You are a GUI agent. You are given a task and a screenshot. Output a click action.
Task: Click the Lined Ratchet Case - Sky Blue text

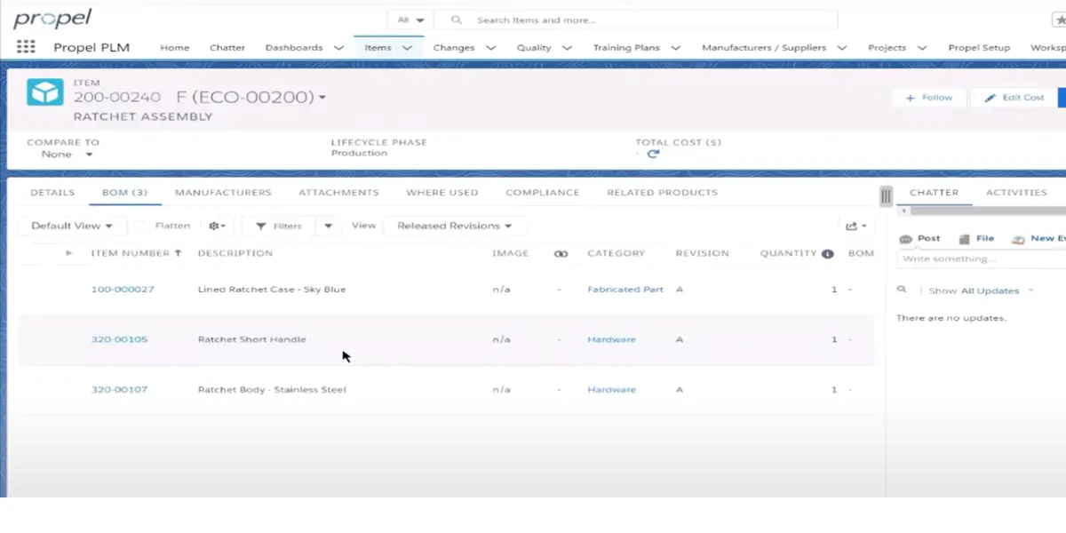[272, 290]
